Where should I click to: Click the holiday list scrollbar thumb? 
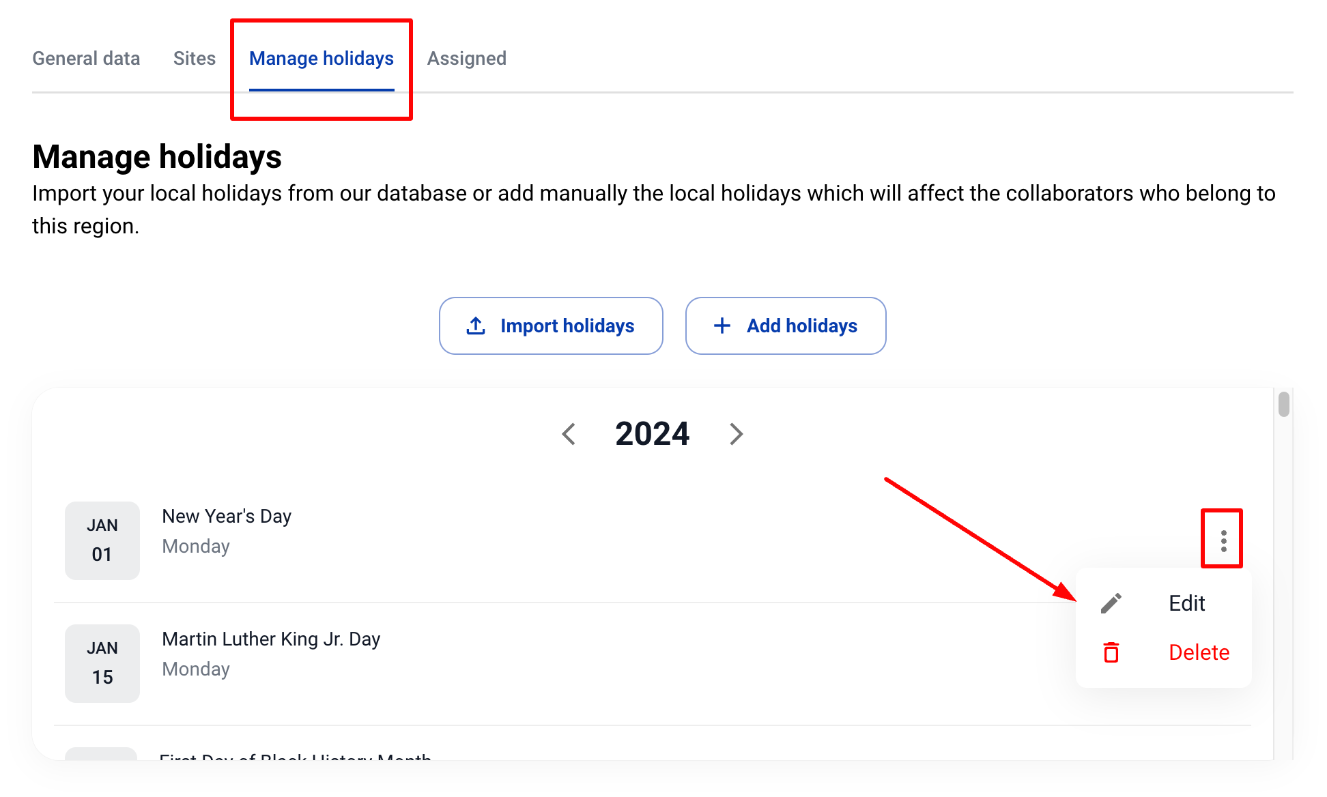click(1284, 404)
